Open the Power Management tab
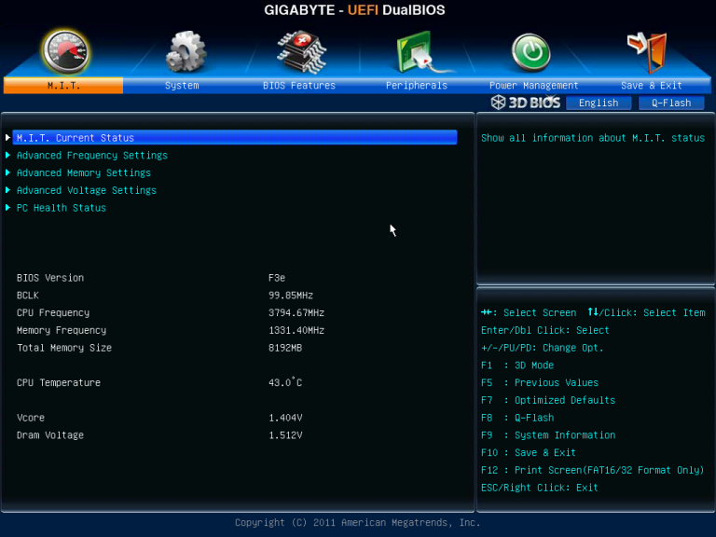This screenshot has height=537, width=716. 534,86
